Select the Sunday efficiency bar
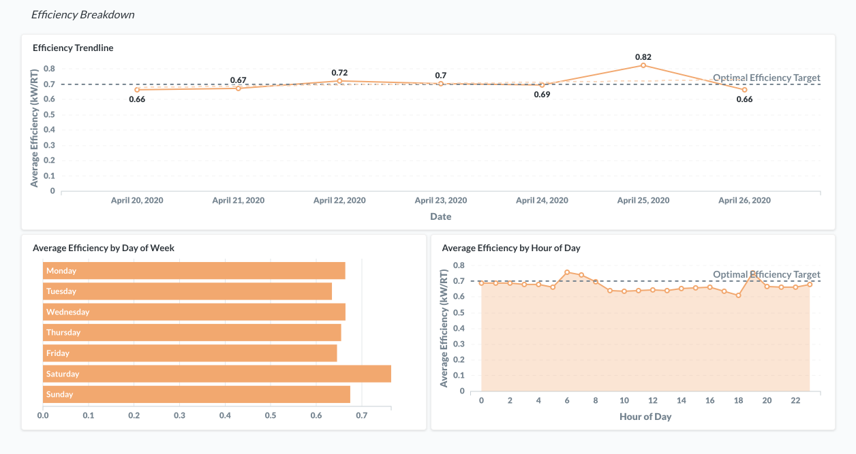Viewport: 856px width, 454px height. click(196, 394)
